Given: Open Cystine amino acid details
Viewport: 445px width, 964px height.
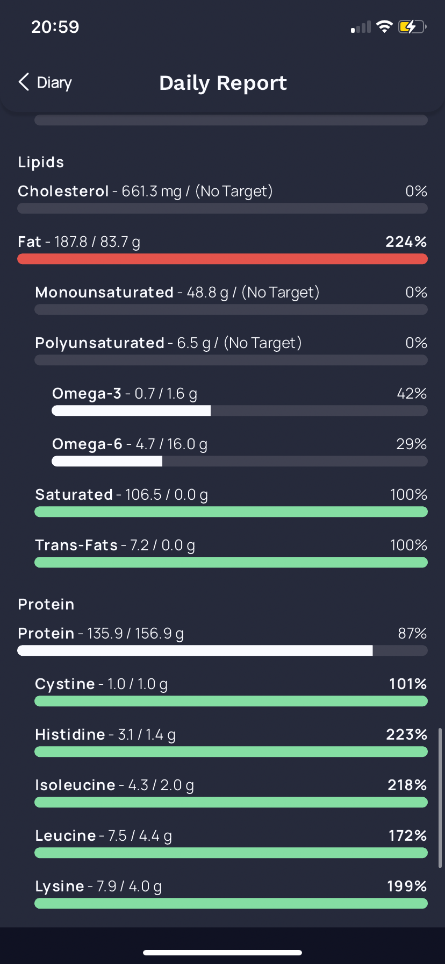Looking at the screenshot, I should (x=231, y=691).
